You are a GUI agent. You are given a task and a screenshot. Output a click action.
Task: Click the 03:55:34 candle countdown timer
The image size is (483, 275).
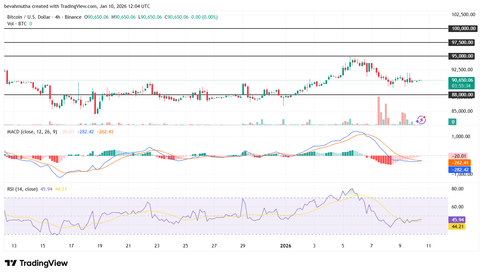[462, 86]
